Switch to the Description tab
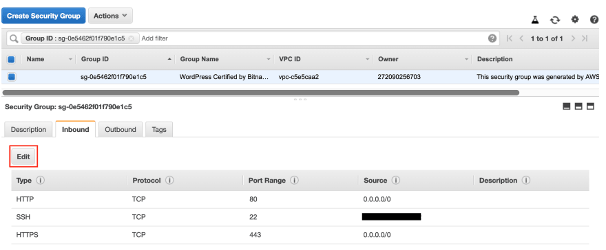The width and height of the screenshot is (606, 250). (x=29, y=129)
